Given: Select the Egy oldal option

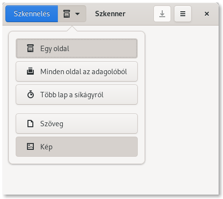Looking at the screenshot, I should 76,49.
